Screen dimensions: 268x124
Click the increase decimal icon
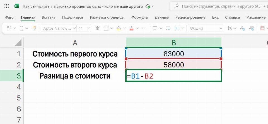(x=242, y=28)
